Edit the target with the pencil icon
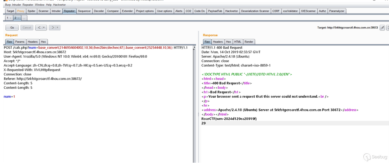 [x=382, y=28]
